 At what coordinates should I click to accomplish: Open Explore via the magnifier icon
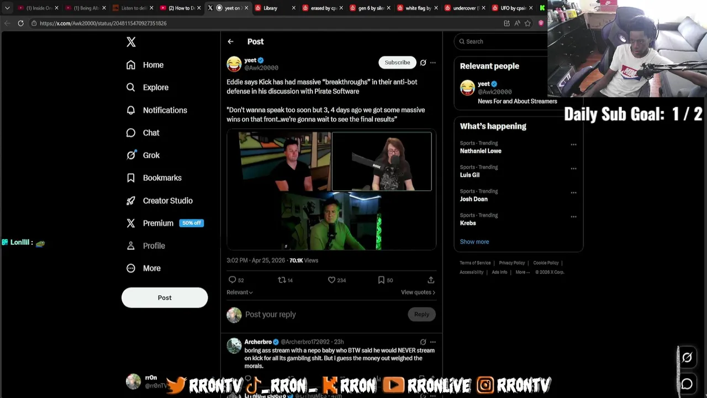click(131, 87)
